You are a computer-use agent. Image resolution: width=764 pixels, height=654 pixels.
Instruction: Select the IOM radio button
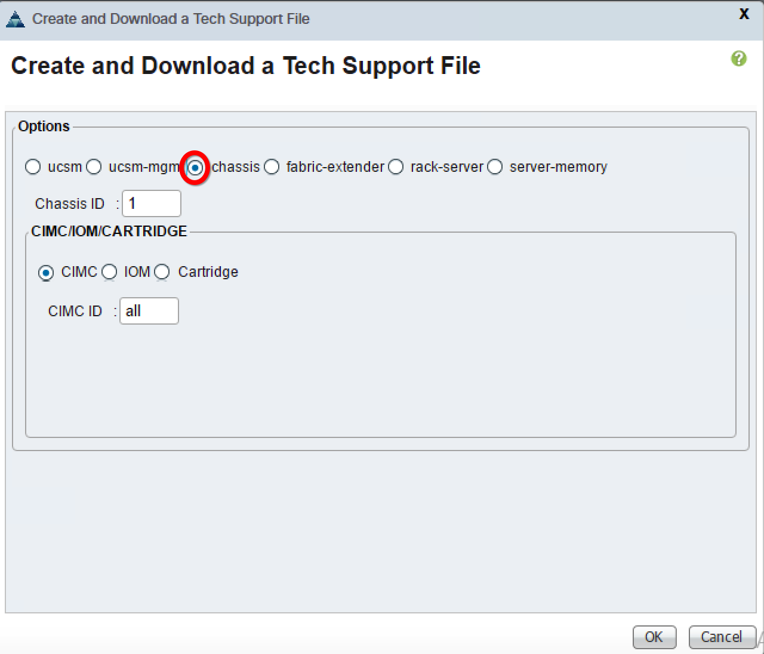click(109, 272)
